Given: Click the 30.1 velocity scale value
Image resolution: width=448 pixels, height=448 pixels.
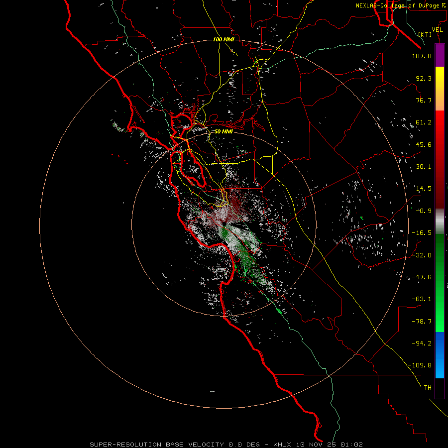Looking at the screenshot, I should (424, 167).
